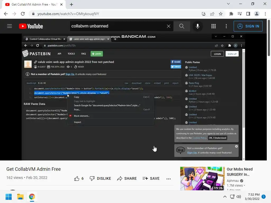Visit the Aphmau channel
The height and width of the screenshot is (203, 271).
click(x=233, y=181)
